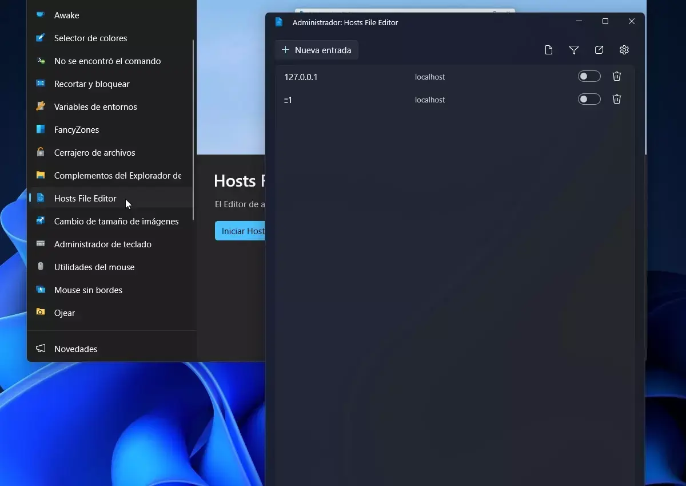Open the additional lines file icon
The height and width of the screenshot is (486, 686).
pos(549,50)
